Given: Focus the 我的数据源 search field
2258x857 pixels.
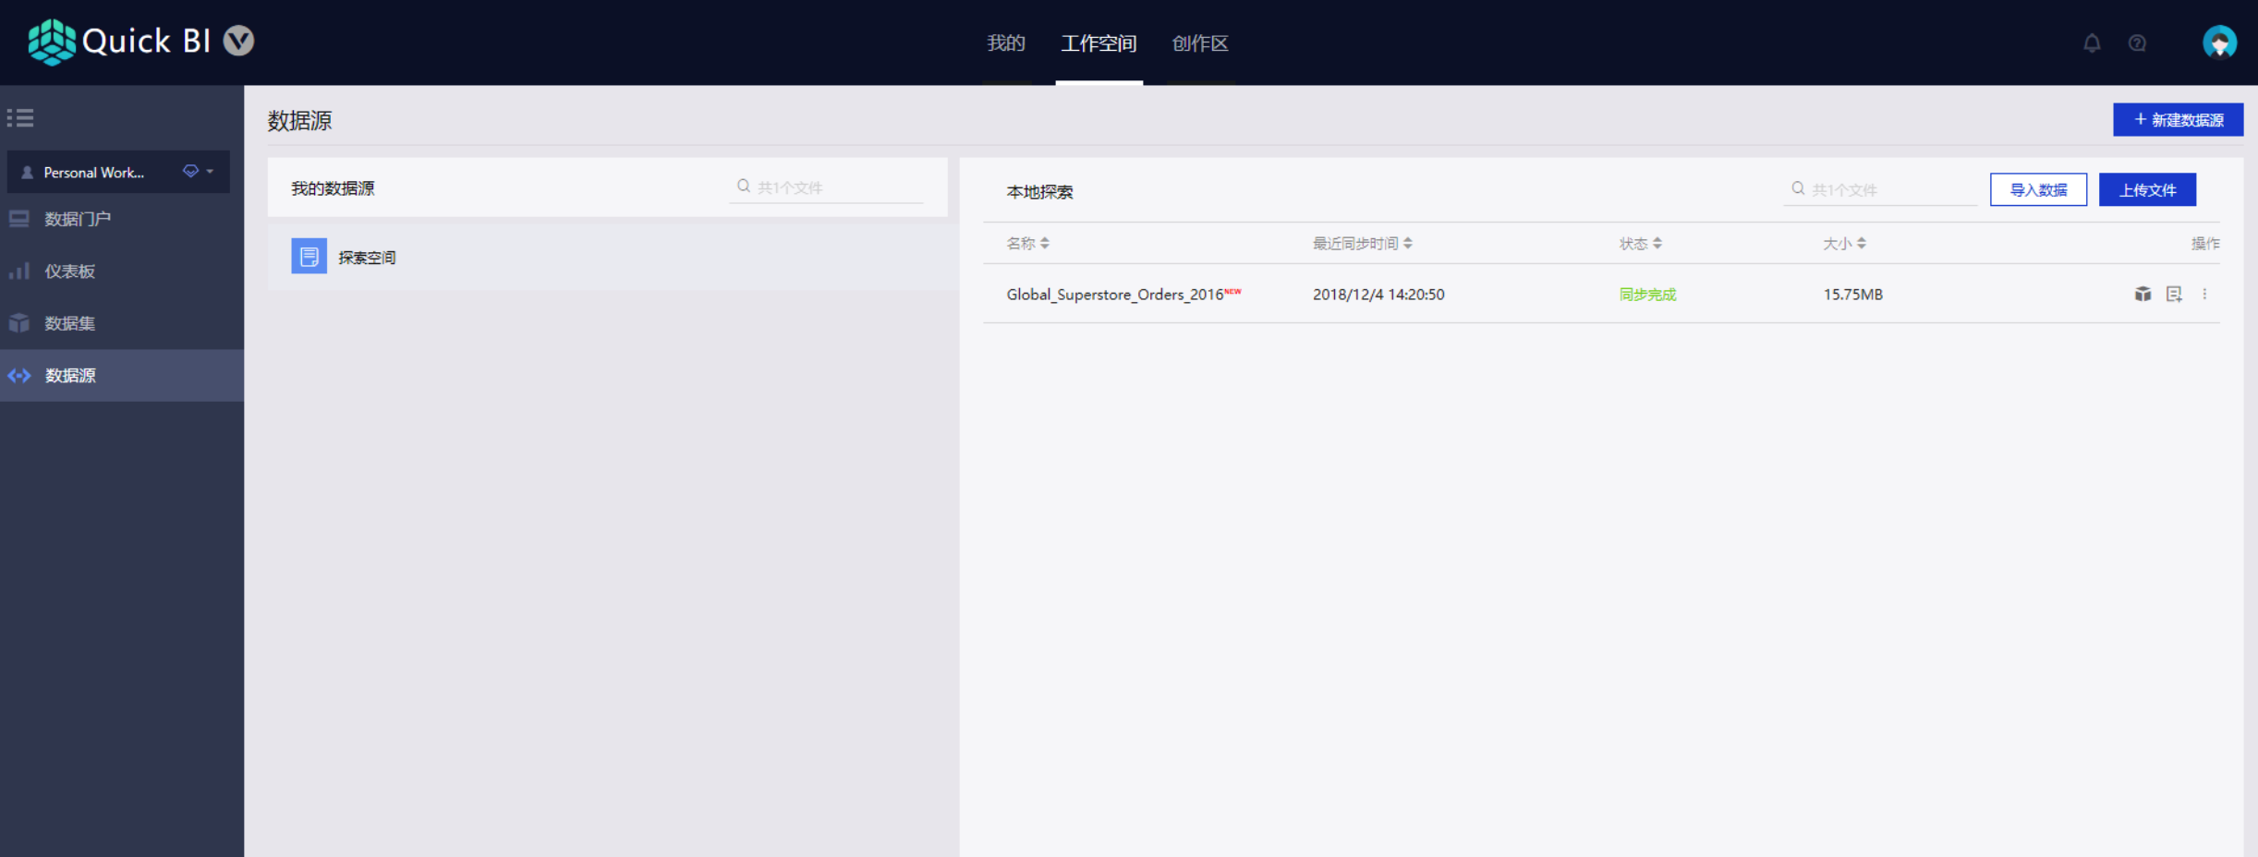Looking at the screenshot, I should point(827,187).
